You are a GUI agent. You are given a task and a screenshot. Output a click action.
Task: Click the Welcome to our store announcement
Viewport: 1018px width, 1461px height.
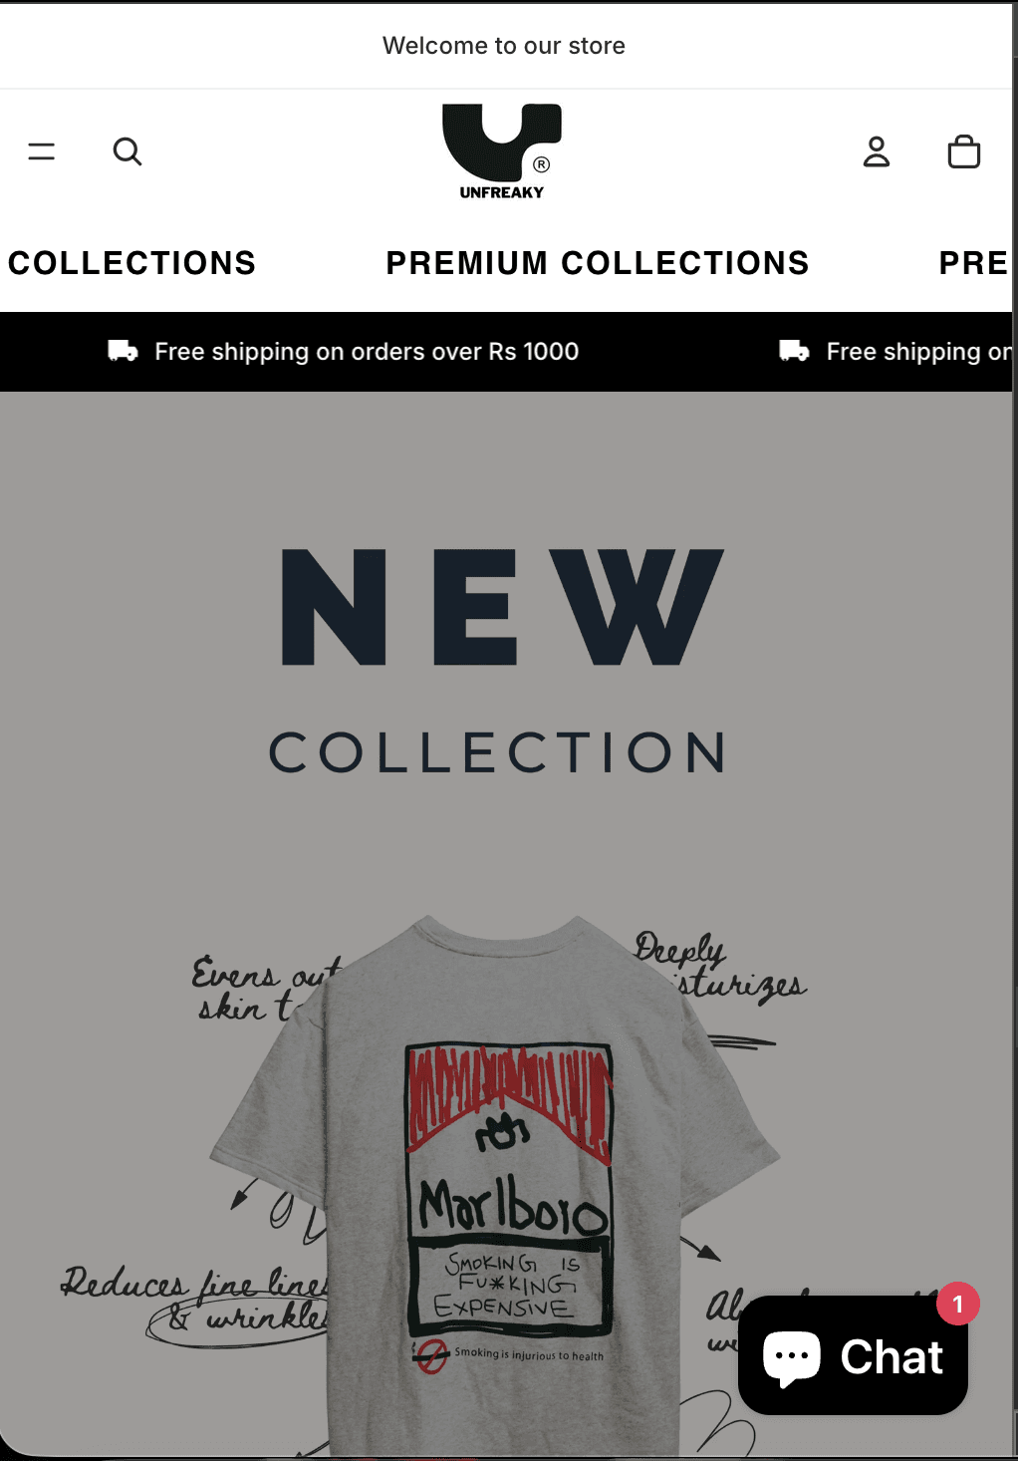(504, 46)
